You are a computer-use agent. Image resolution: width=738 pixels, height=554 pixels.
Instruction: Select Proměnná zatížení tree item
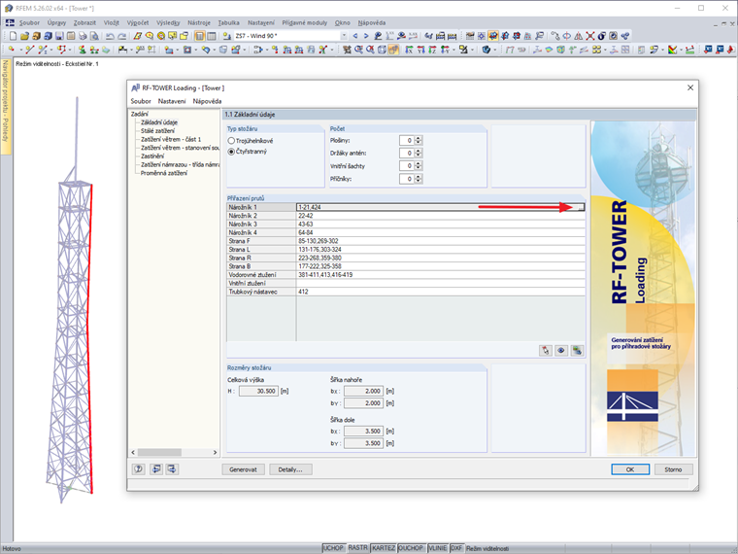click(164, 173)
